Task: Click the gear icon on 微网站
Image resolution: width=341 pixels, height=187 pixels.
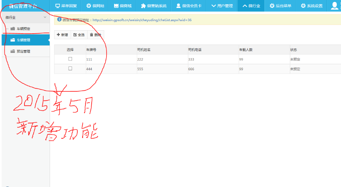Action: click(89, 6)
